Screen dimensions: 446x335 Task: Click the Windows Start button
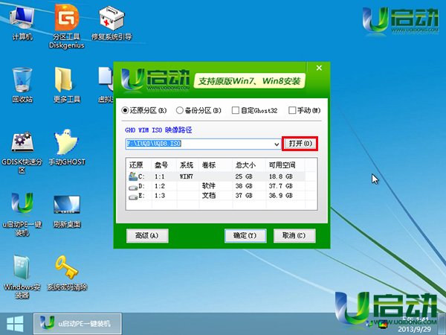pyautogui.click(x=15, y=324)
